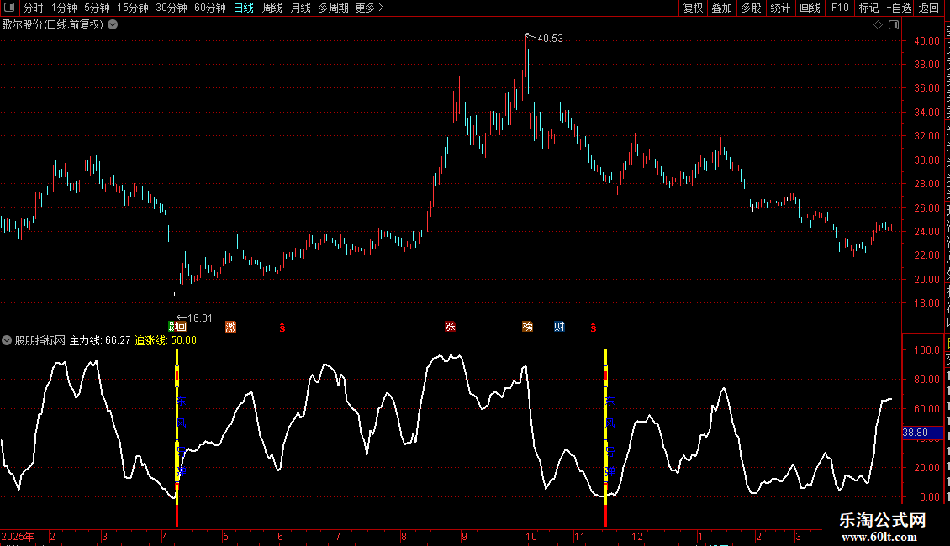Click the blue 财 event marker icon
Image resolution: width=950 pixels, height=546 pixels.
point(559,327)
